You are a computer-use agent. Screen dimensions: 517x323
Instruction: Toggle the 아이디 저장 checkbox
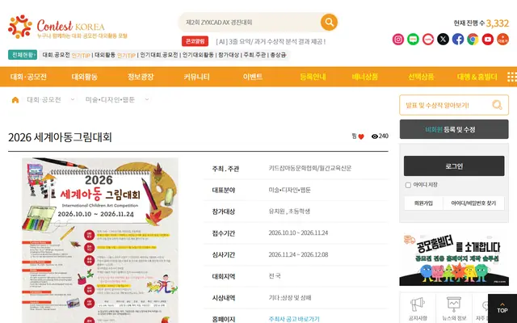(x=408, y=185)
